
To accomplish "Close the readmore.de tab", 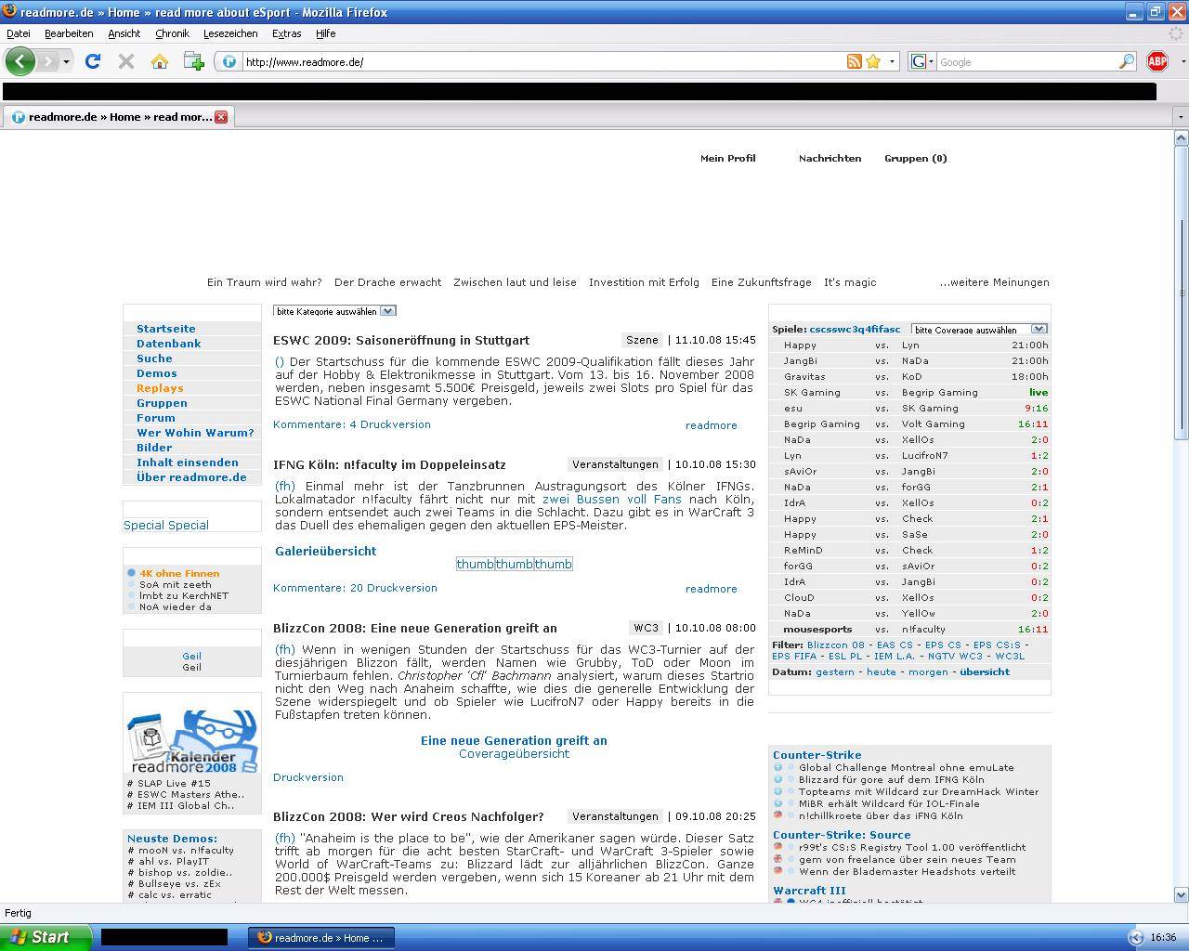I will (x=221, y=117).
